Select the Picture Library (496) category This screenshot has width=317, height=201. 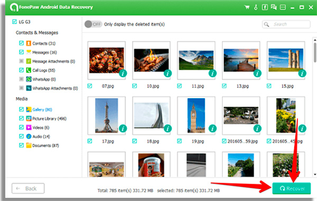(49, 119)
